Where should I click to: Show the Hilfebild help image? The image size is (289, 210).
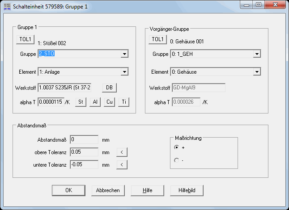click(187, 190)
